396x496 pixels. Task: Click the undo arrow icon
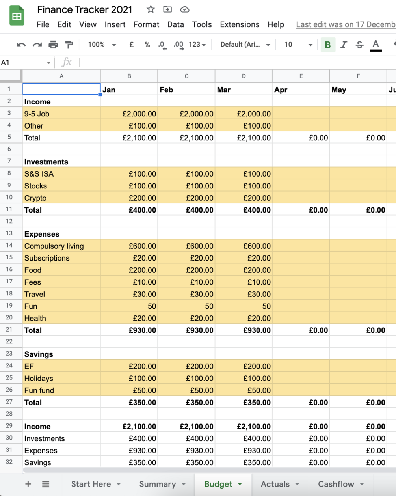[x=21, y=45]
